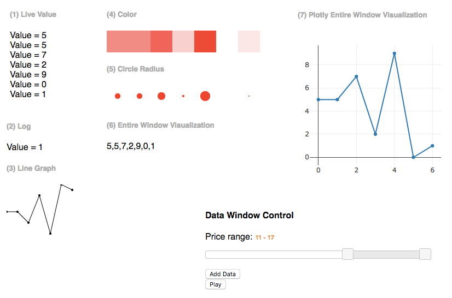Click the lowest point in the black Line Graph
Viewport: 452px width, 298px height.
(50, 234)
